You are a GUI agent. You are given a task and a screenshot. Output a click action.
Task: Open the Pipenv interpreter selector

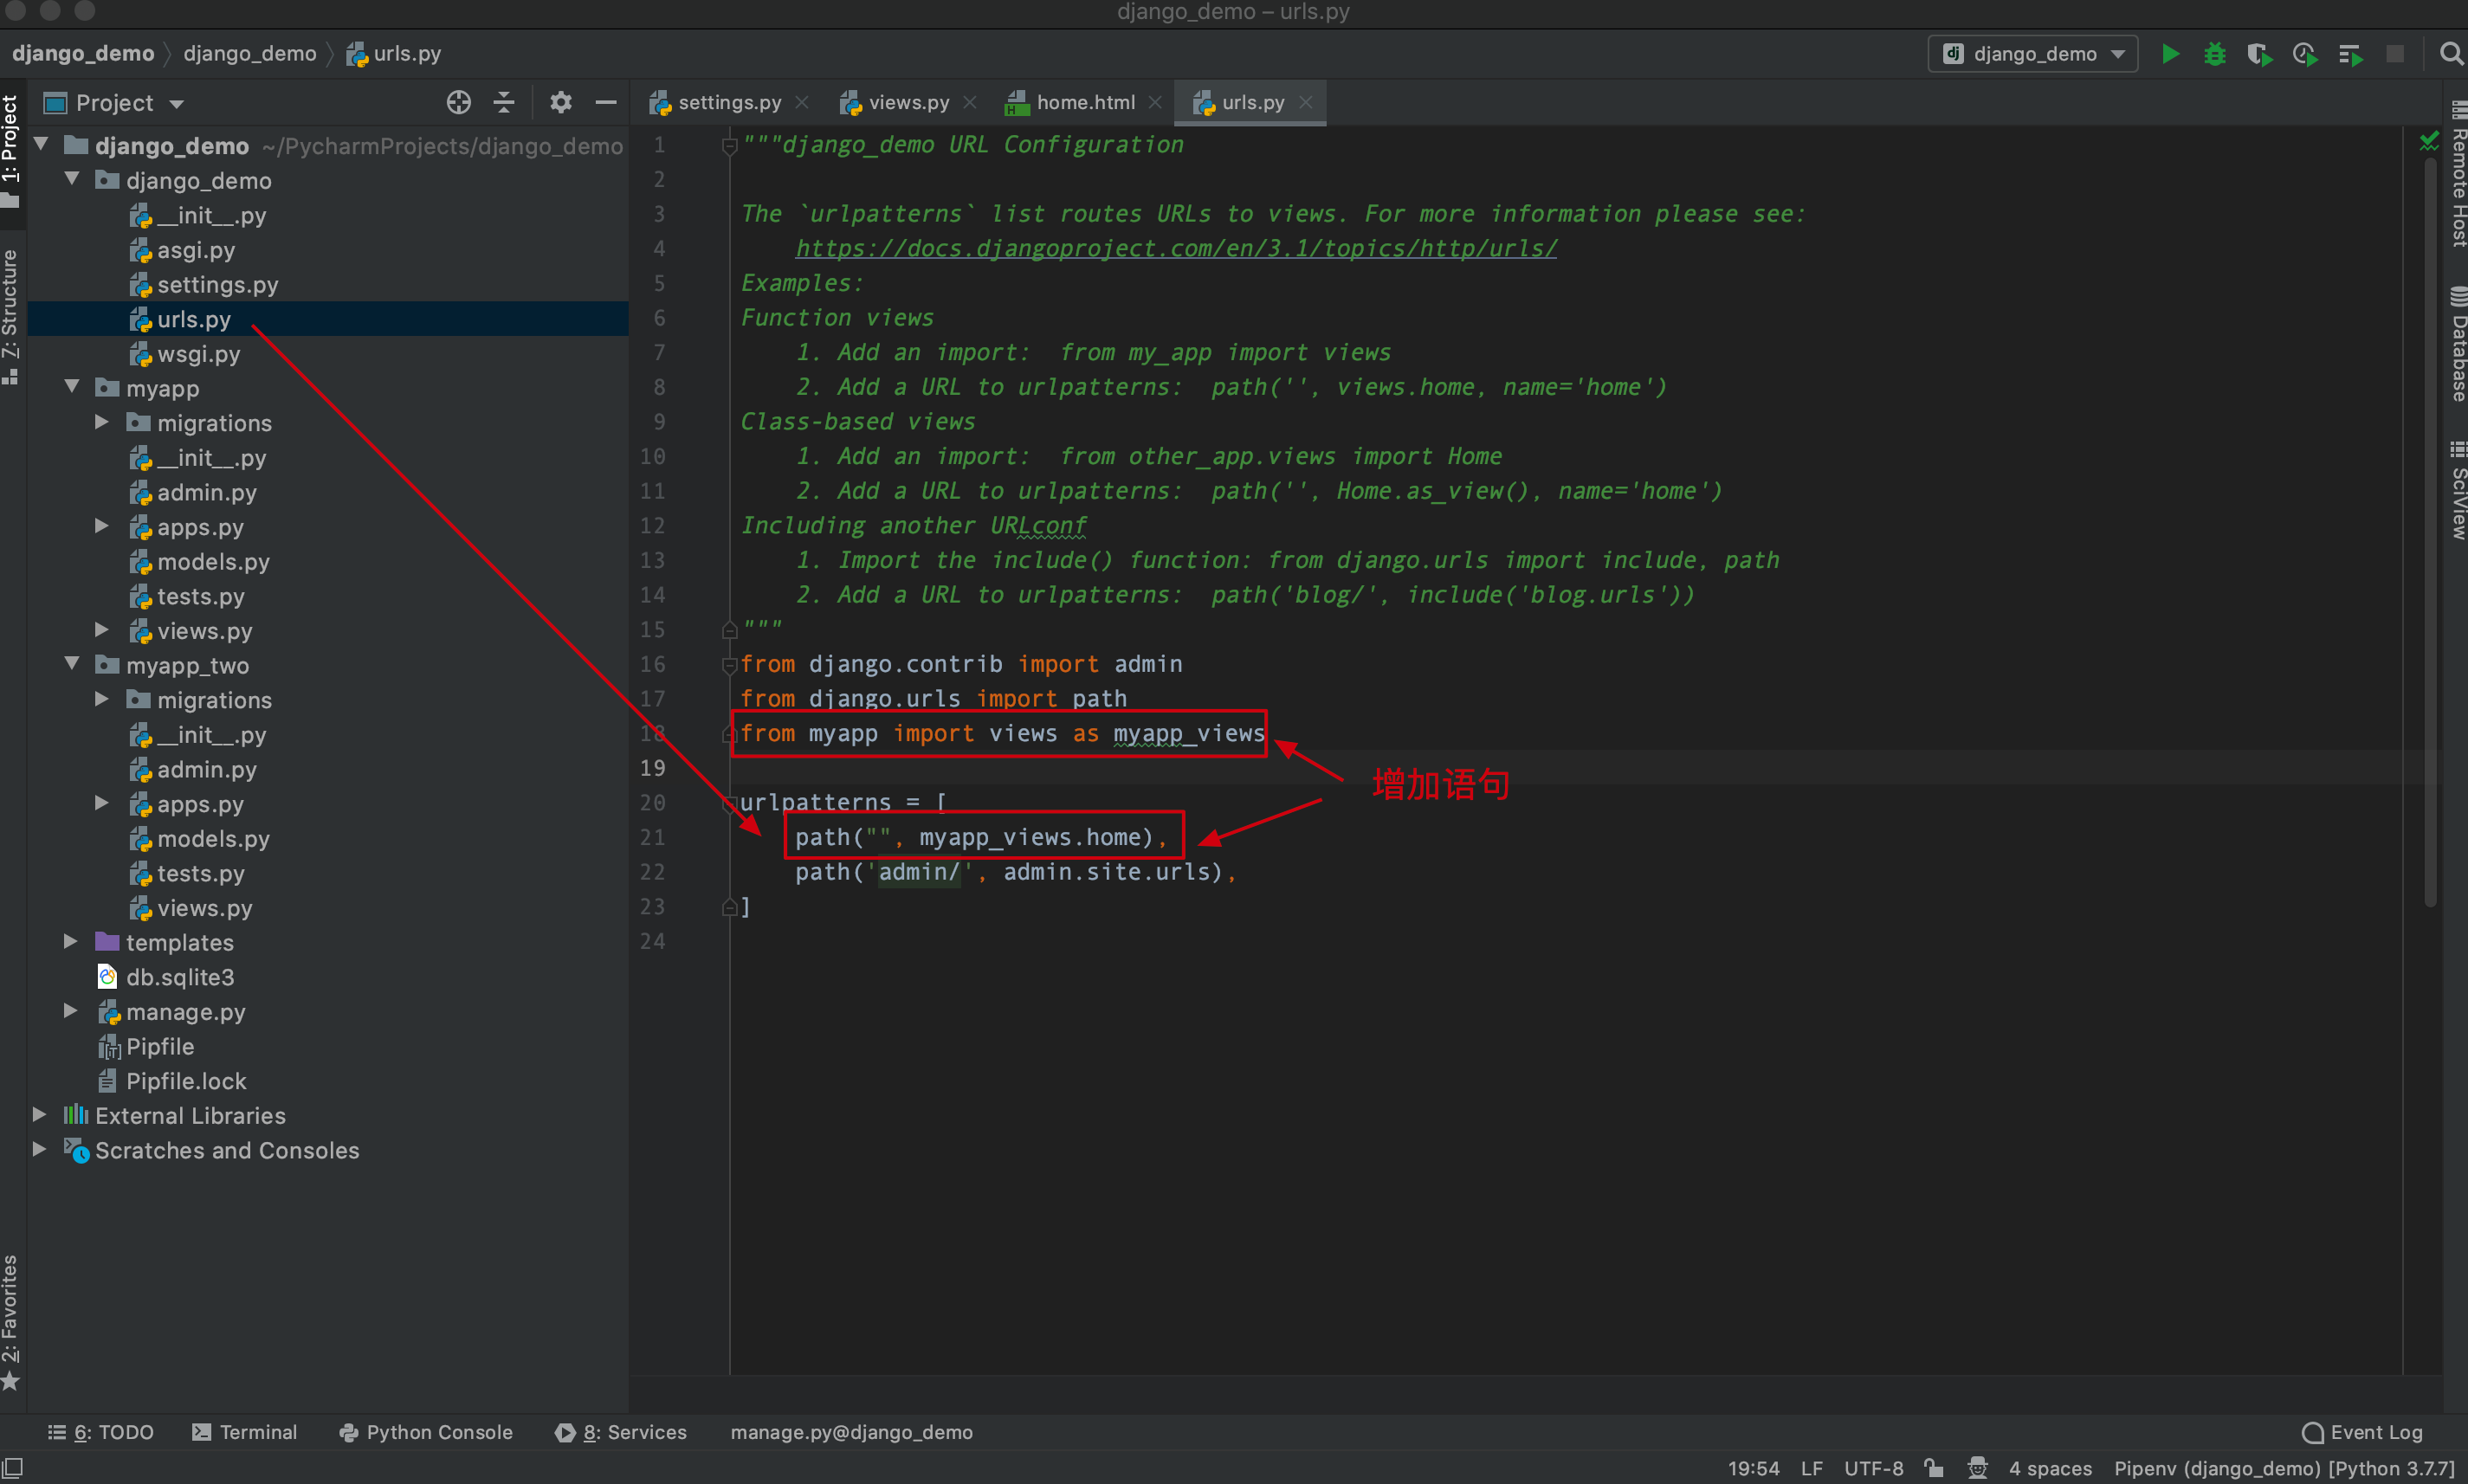click(x=2284, y=1468)
